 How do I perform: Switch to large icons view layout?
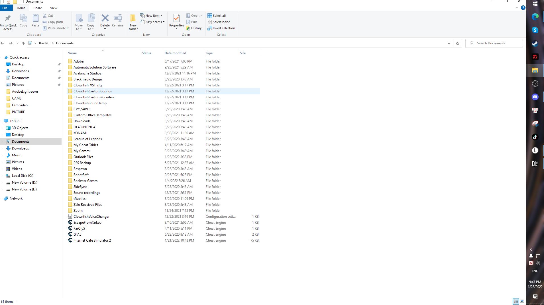[522, 301]
